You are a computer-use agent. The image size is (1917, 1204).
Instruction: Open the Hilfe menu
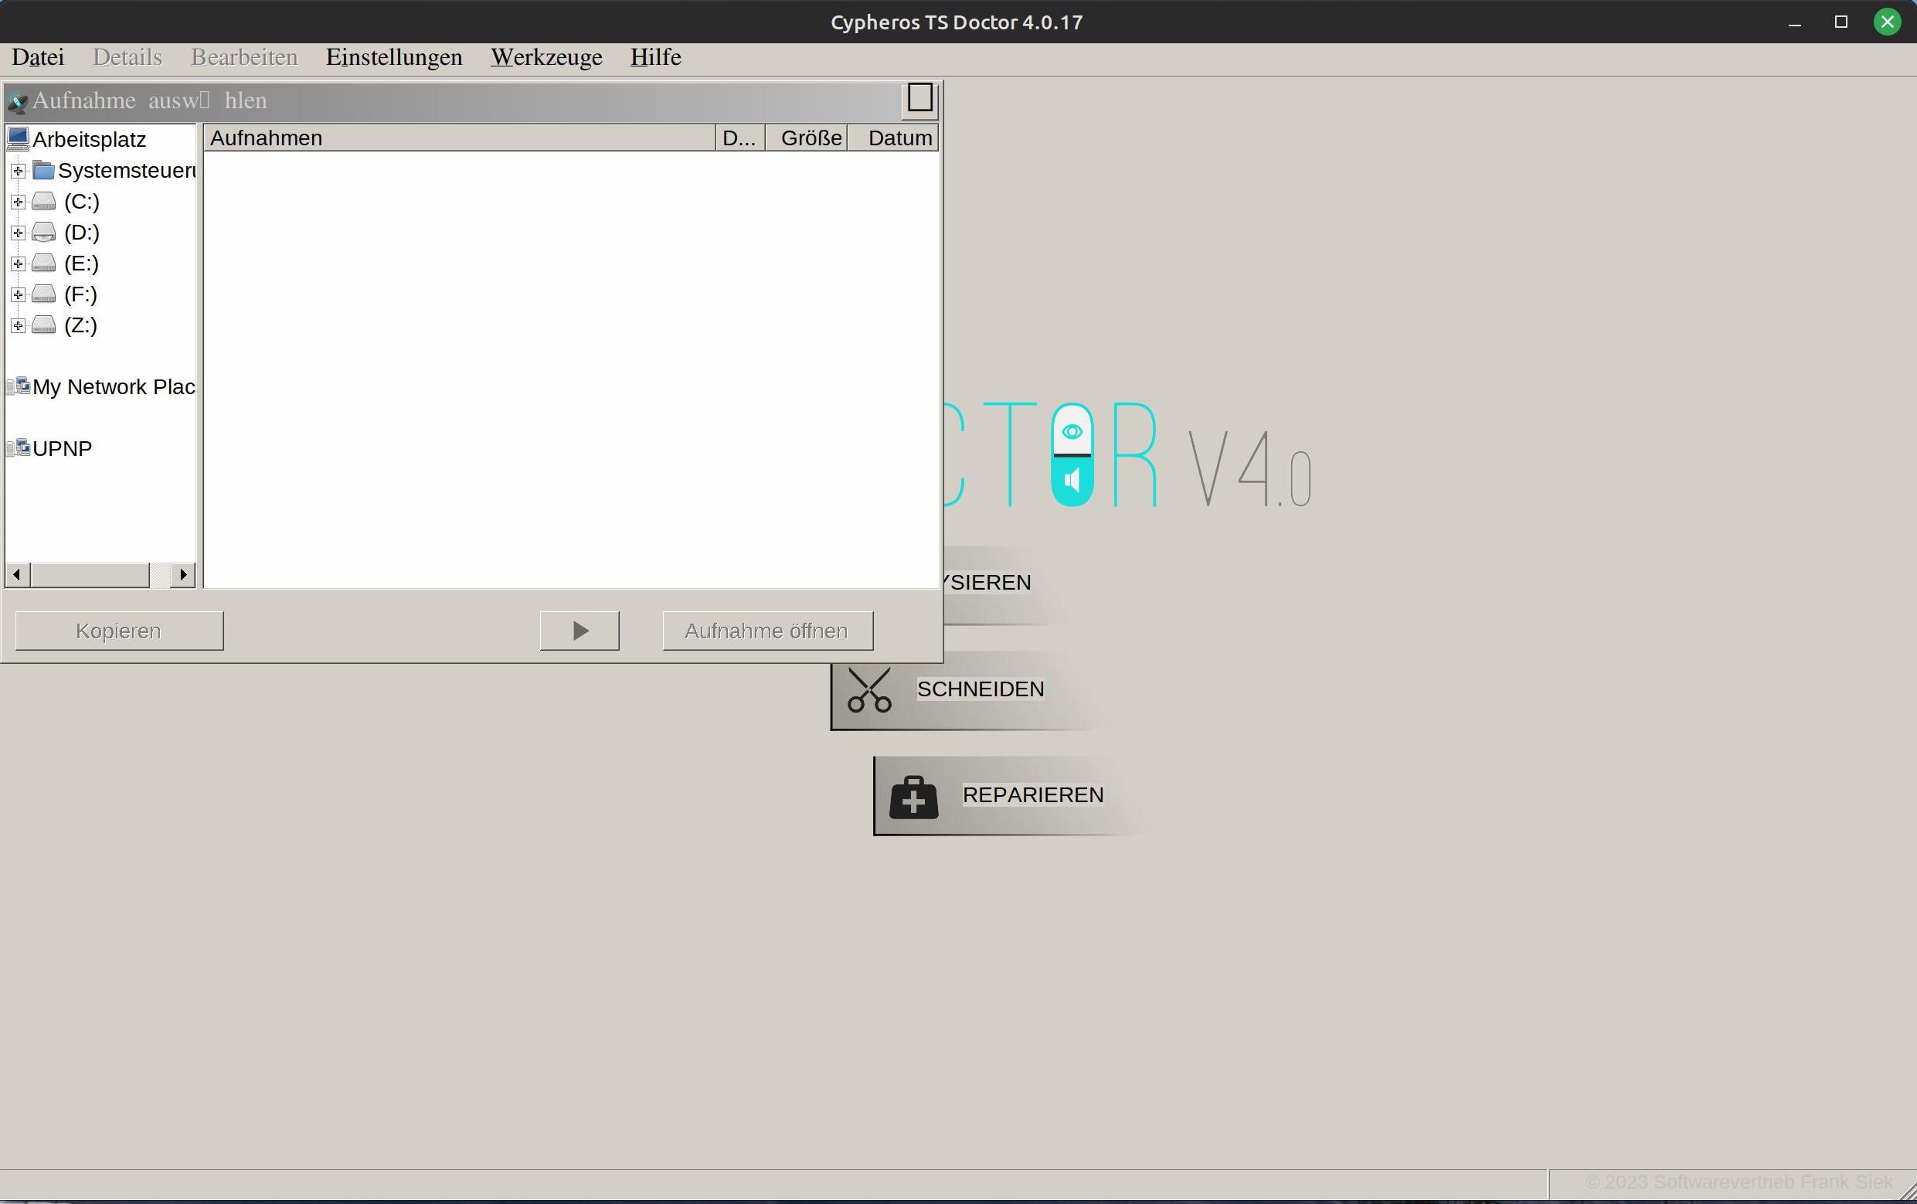[x=655, y=57]
